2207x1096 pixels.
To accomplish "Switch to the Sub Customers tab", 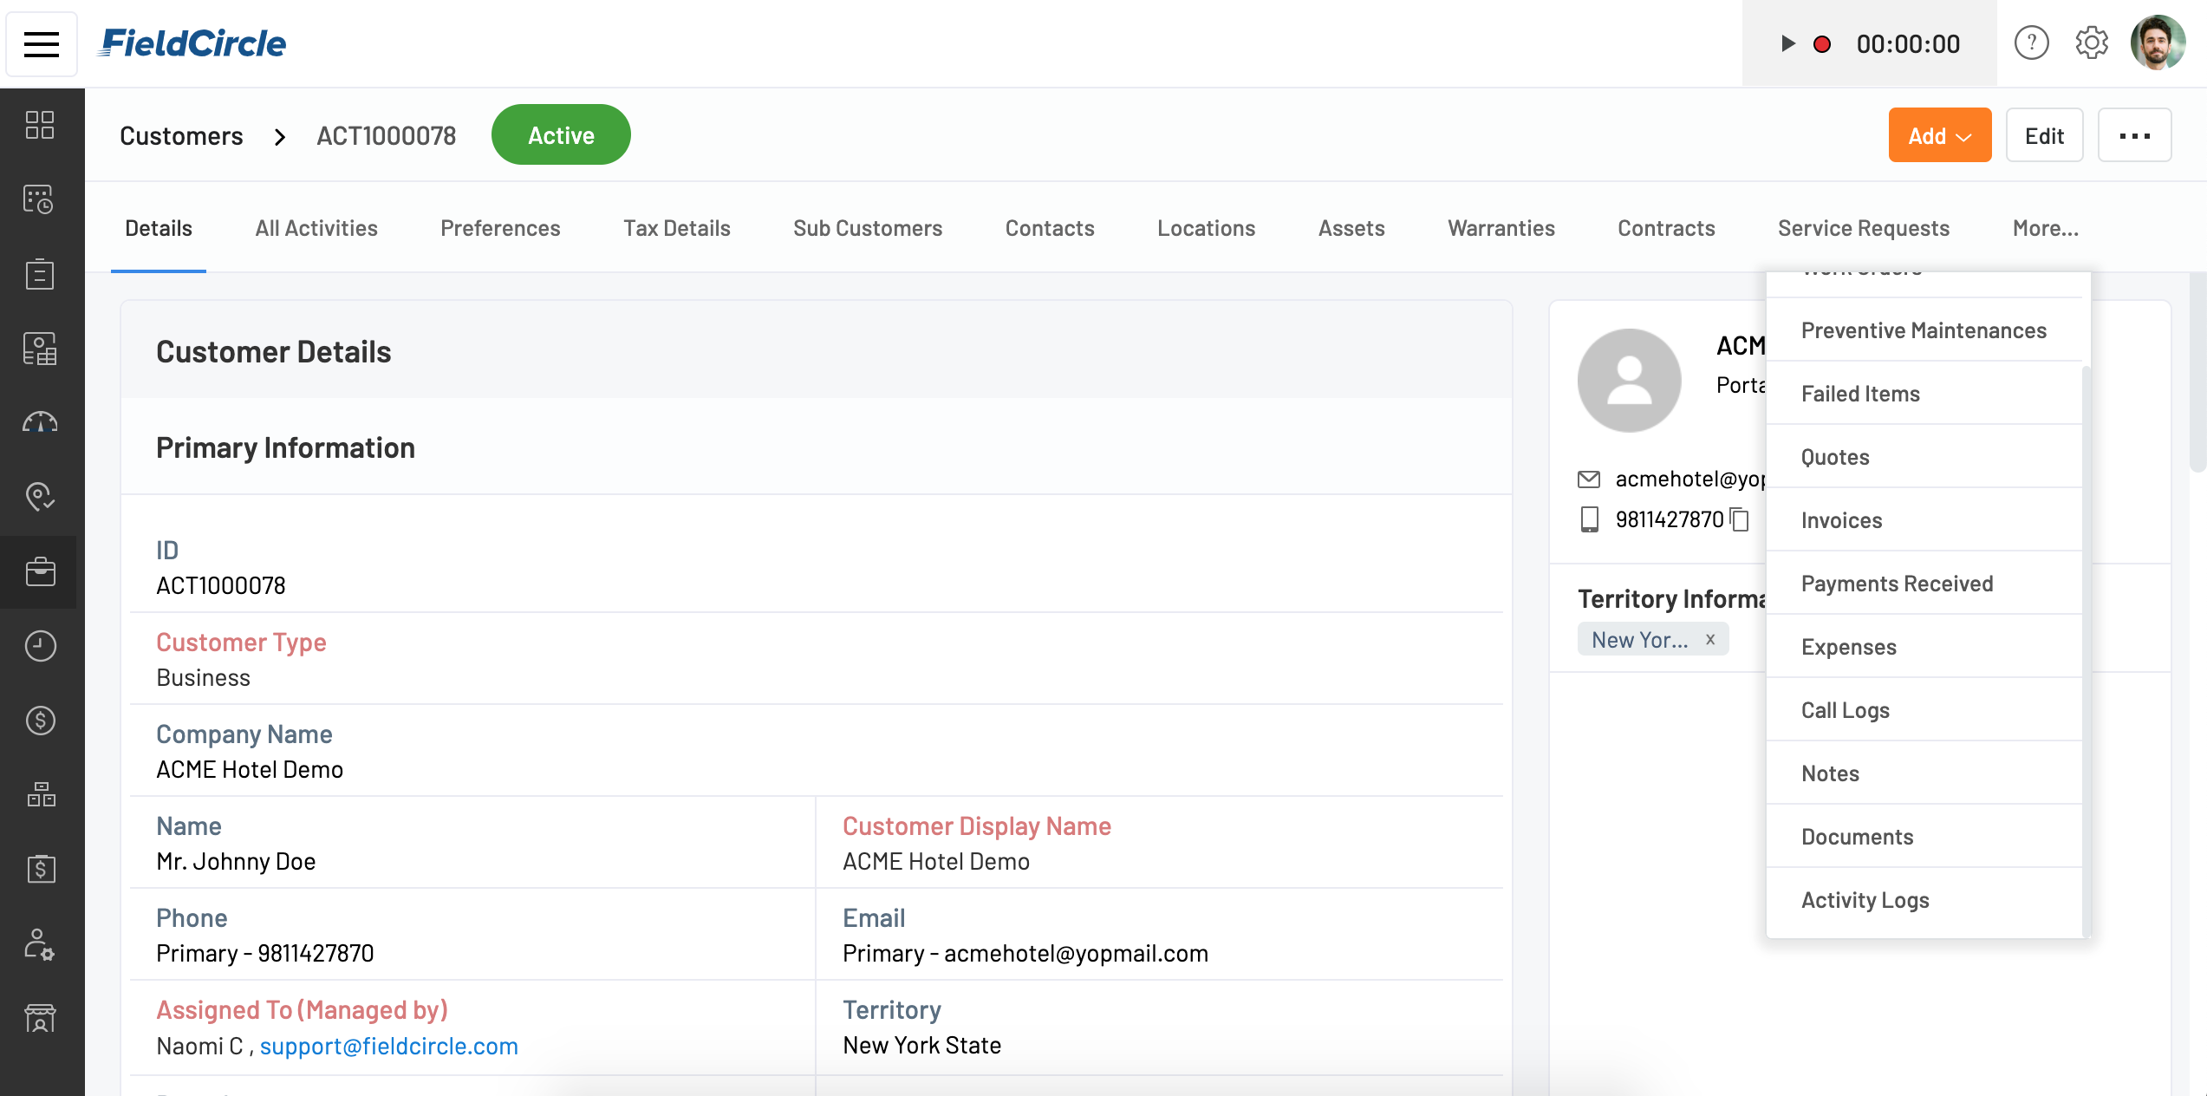I will (x=867, y=228).
